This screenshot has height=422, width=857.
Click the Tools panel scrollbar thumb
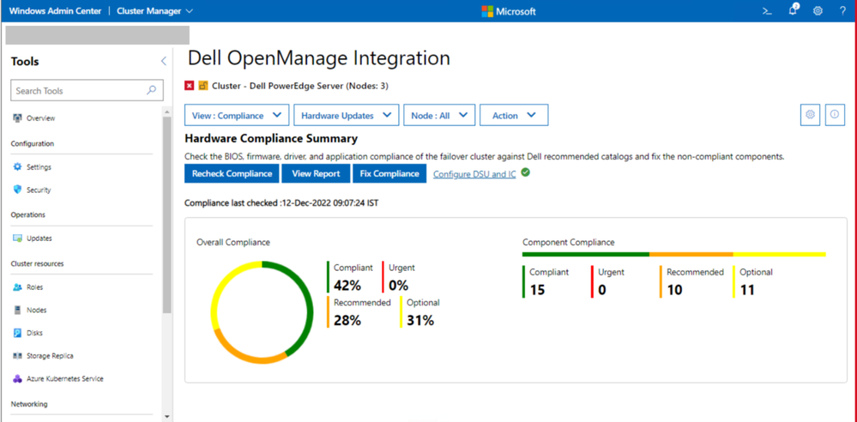click(x=167, y=214)
